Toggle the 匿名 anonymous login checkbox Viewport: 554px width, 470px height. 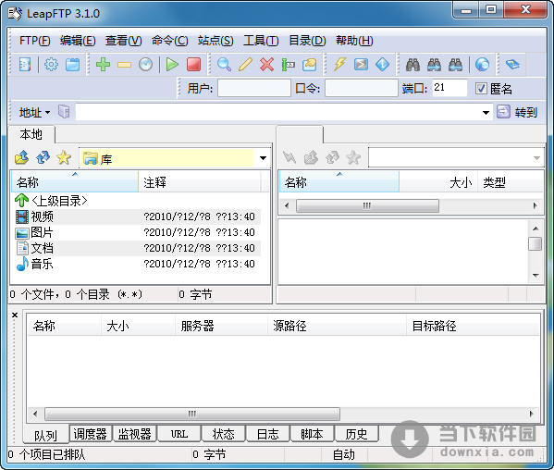coord(481,88)
